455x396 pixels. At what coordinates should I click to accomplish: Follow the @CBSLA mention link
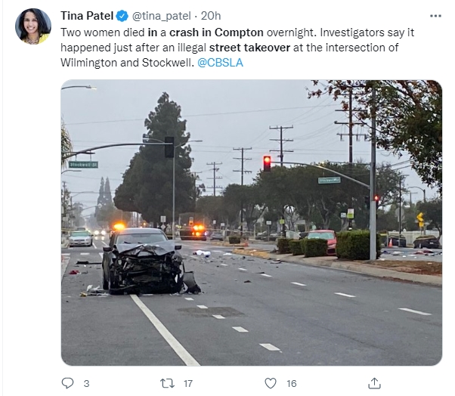(x=220, y=63)
